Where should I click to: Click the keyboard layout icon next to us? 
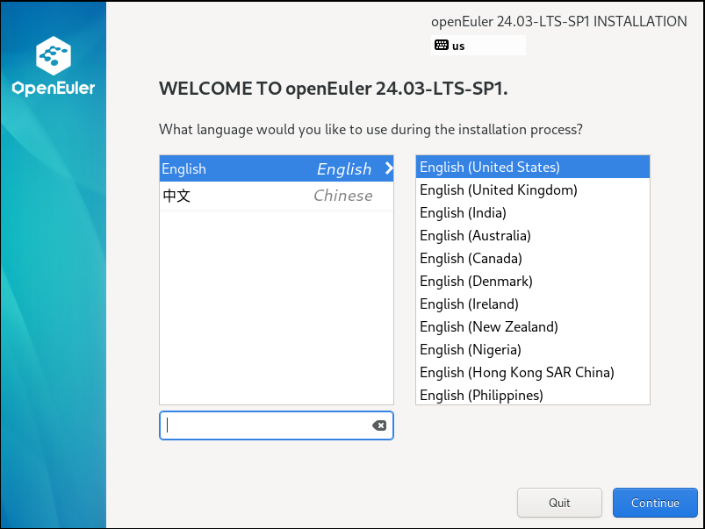coord(441,45)
